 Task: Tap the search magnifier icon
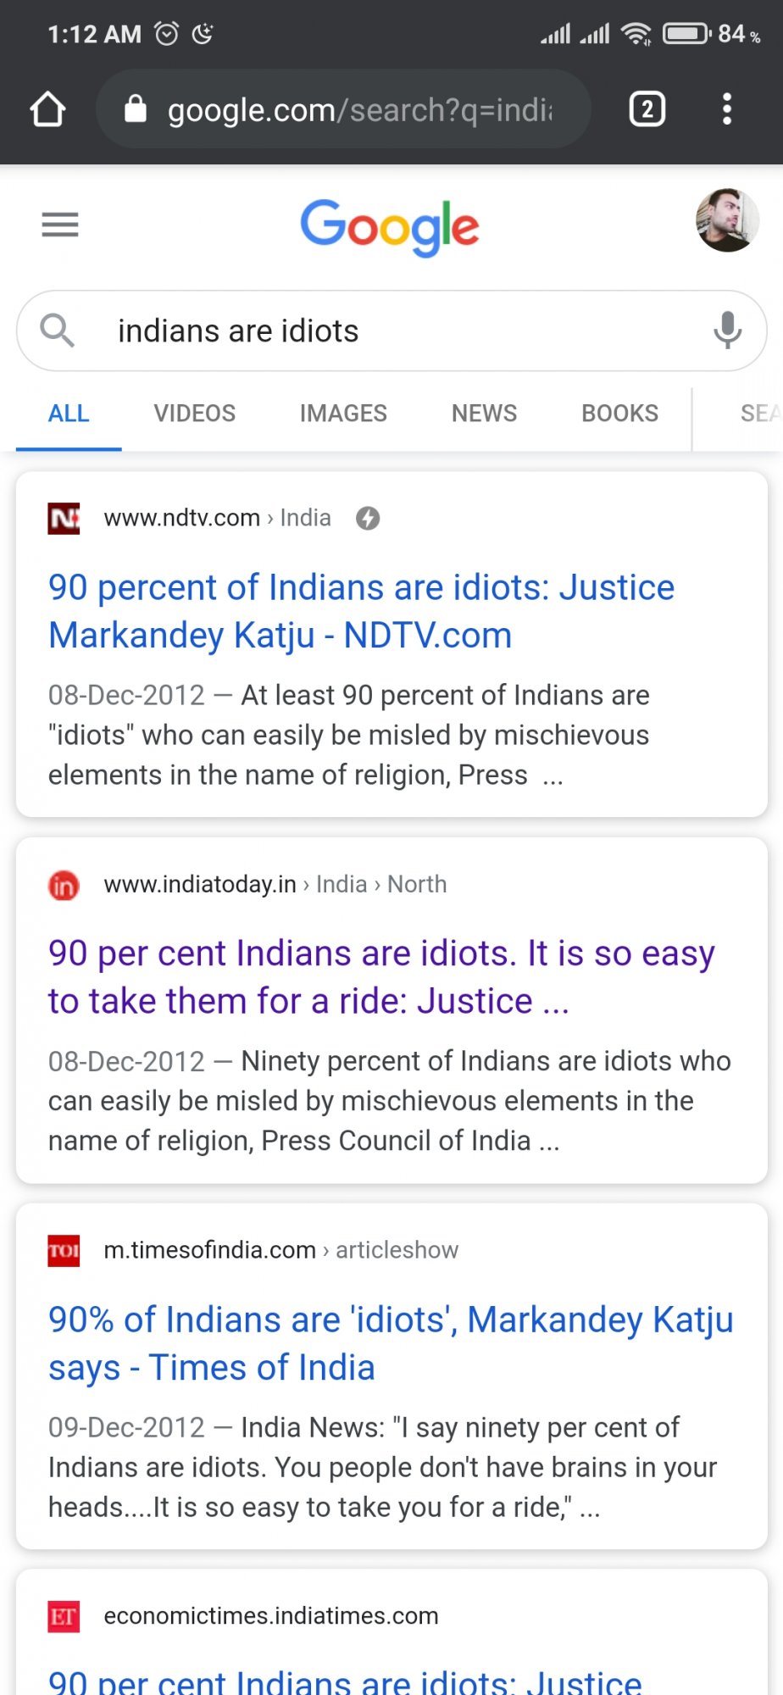point(57,331)
